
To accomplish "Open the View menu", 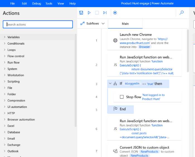I will (61, 4).
